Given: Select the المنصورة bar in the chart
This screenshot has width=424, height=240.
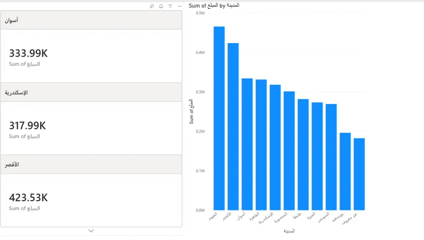Looking at the screenshot, I should tap(289, 150).
